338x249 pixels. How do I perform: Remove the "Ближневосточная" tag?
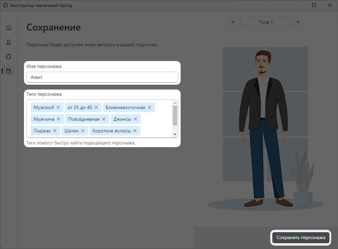click(149, 107)
